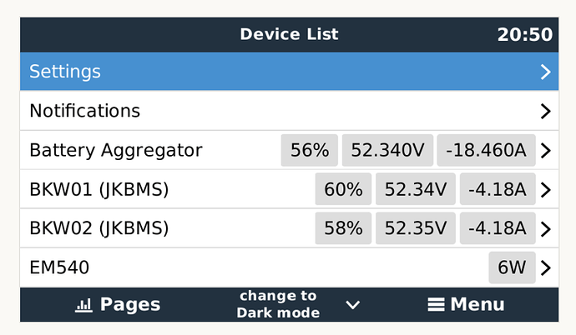
Task: Click BKW01 60% charge badge
Action: pyautogui.click(x=343, y=189)
